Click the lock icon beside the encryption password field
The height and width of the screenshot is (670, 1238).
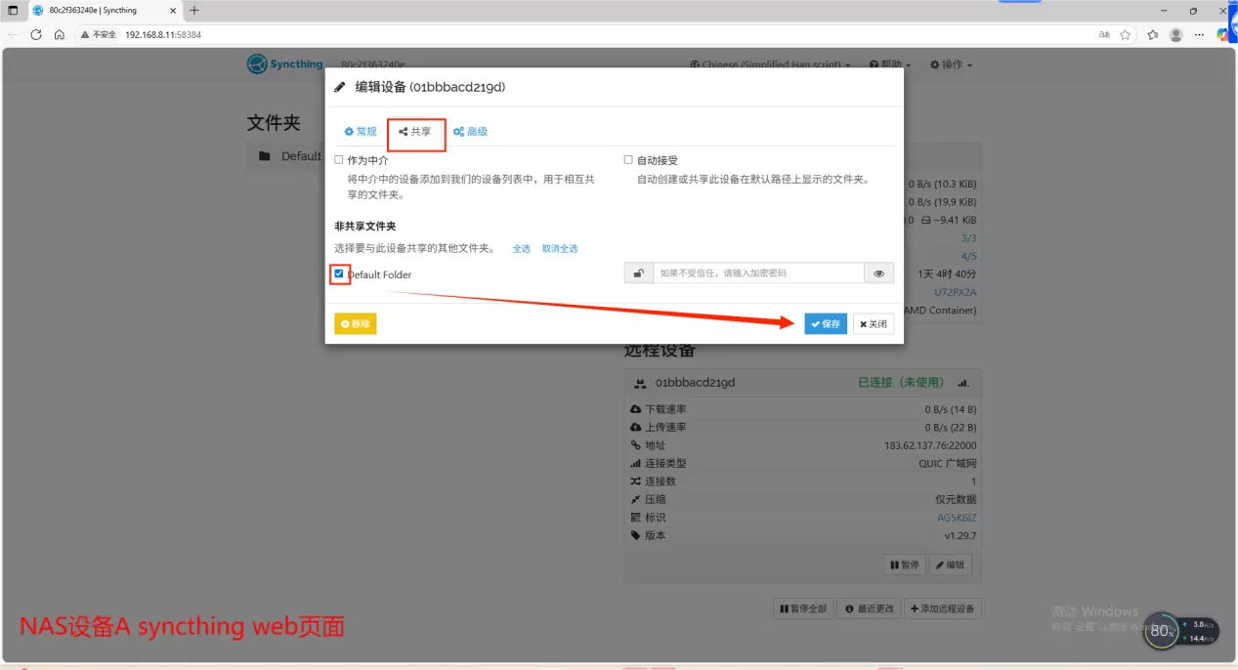click(x=638, y=273)
